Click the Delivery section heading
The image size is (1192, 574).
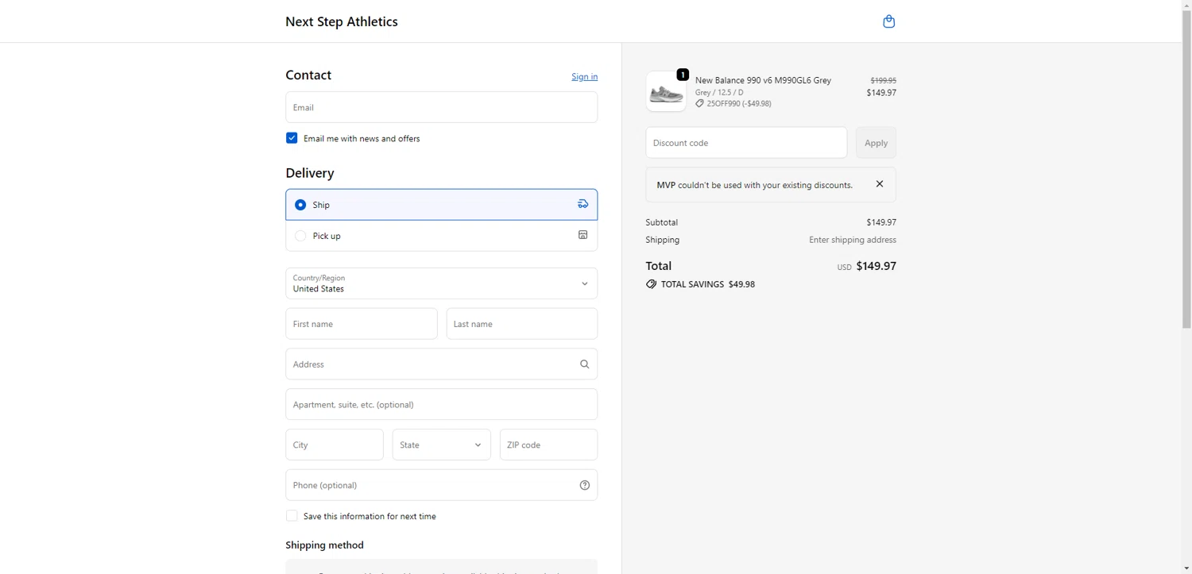click(x=310, y=173)
